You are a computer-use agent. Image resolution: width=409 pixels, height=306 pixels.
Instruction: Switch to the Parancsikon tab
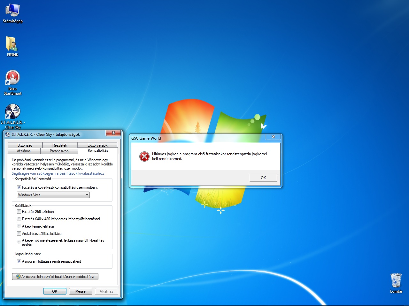click(x=59, y=151)
